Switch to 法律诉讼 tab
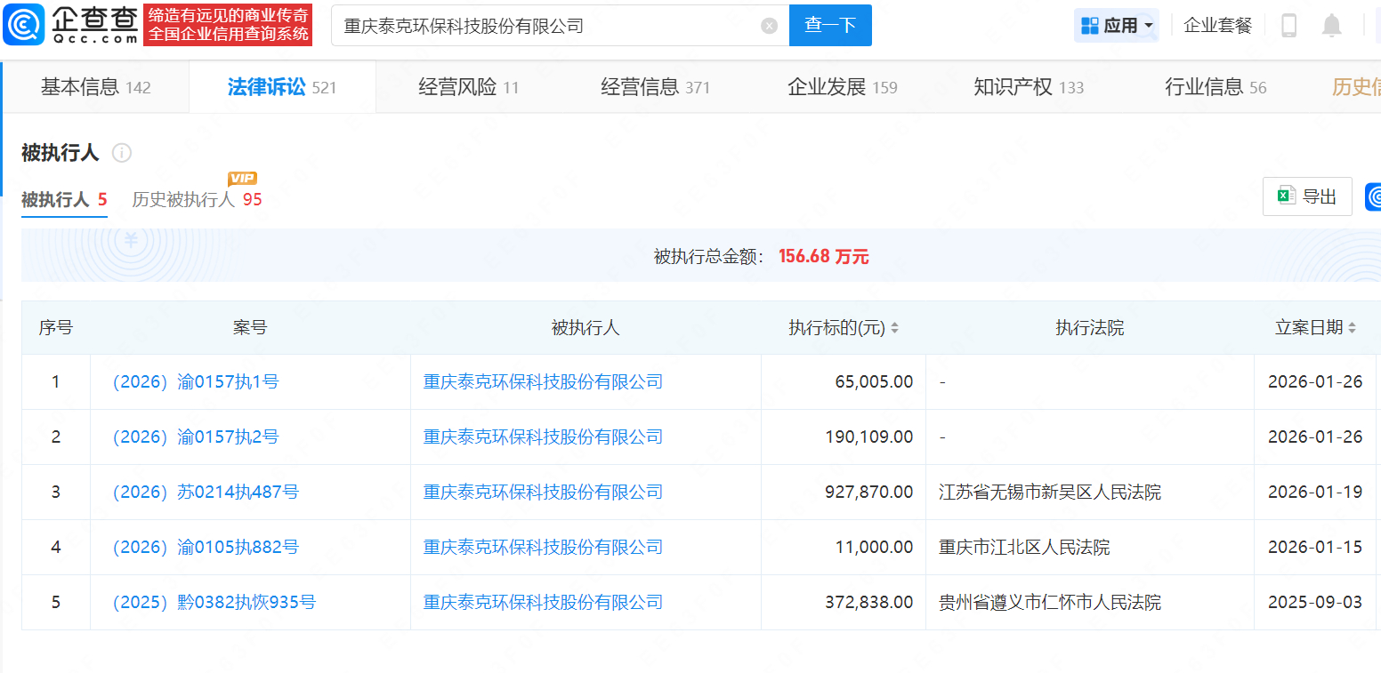This screenshot has width=1381, height=673. pyautogui.click(x=282, y=87)
